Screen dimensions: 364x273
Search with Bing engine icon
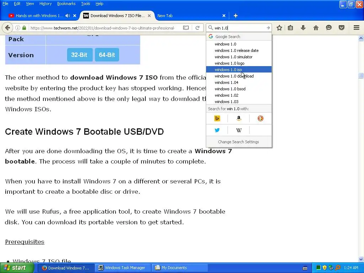tap(217, 118)
